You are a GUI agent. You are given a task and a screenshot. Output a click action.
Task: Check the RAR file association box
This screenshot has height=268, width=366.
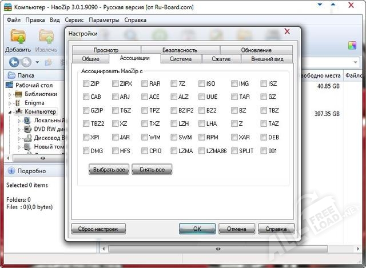click(x=145, y=83)
